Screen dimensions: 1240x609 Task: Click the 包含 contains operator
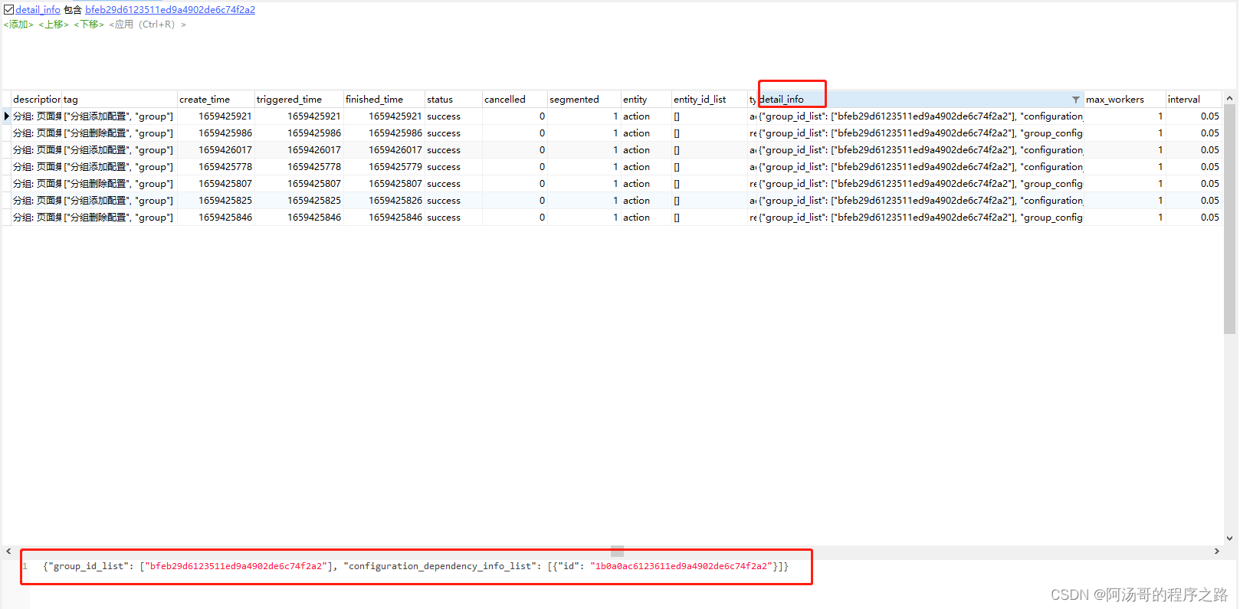pyautogui.click(x=73, y=10)
